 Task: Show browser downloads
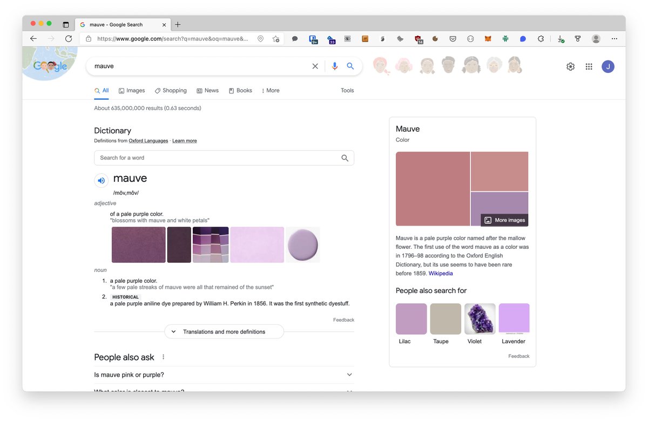pos(561,39)
